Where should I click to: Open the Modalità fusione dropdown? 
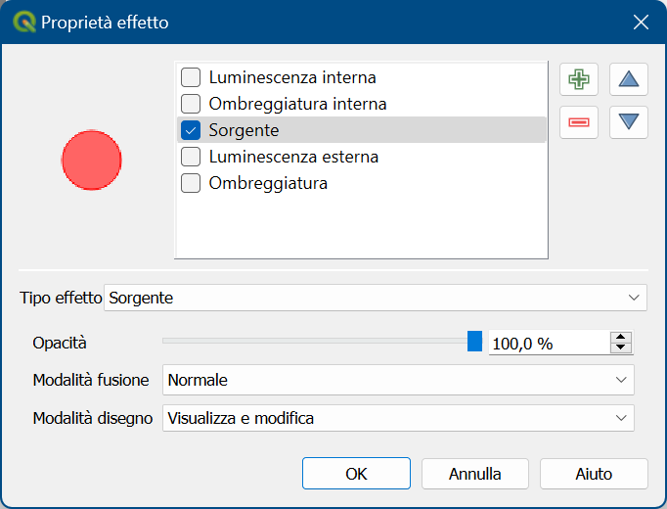(398, 380)
